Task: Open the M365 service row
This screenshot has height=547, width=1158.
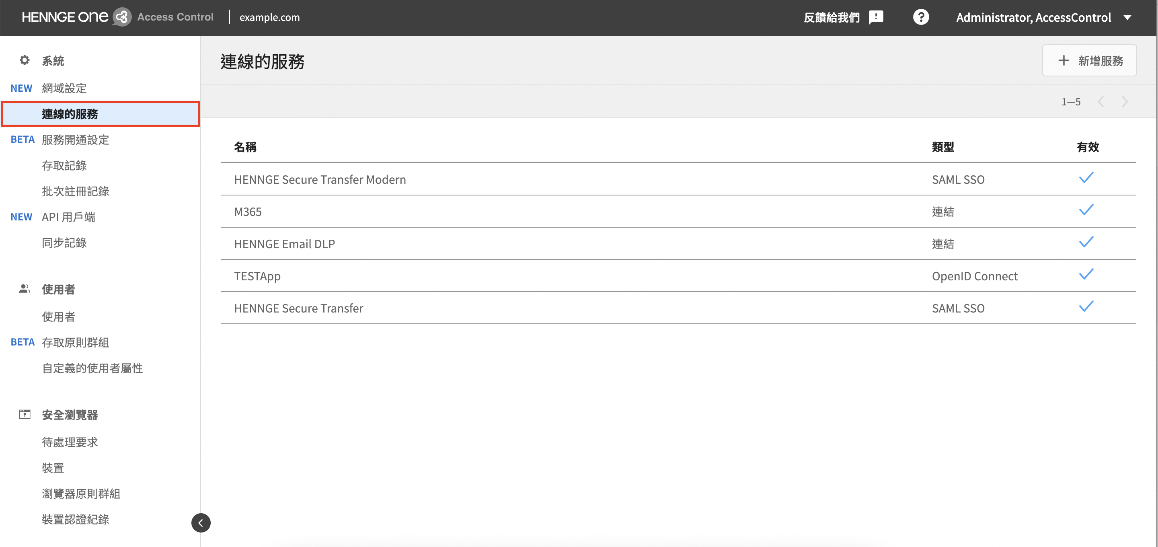Action: pos(678,212)
